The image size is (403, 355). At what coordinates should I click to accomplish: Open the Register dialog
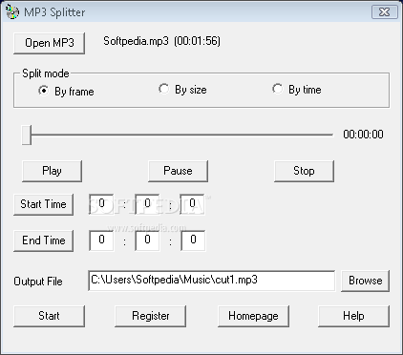[151, 316]
